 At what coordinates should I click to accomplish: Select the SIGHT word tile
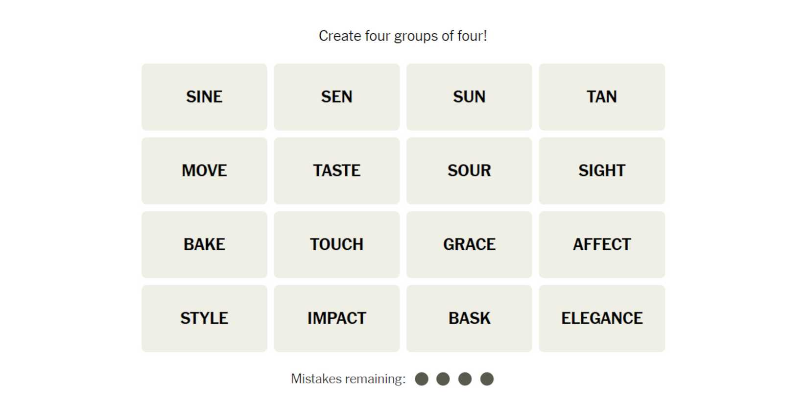[x=601, y=171]
